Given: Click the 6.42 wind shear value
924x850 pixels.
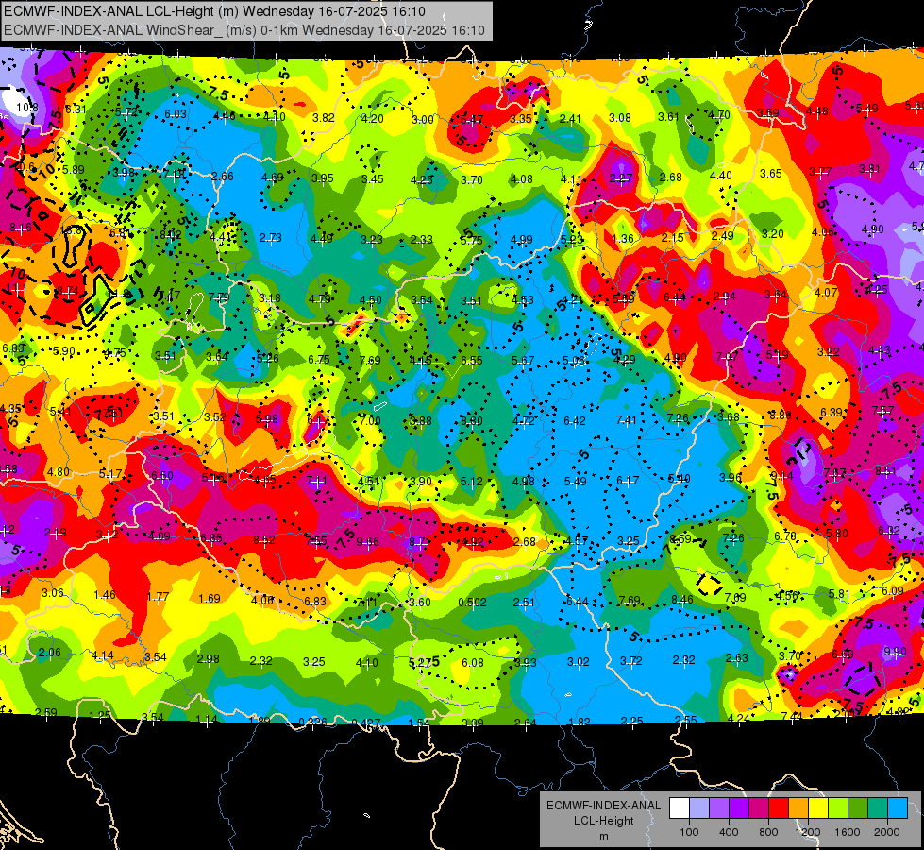Looking at the screenshot, I should click(575, 420).
